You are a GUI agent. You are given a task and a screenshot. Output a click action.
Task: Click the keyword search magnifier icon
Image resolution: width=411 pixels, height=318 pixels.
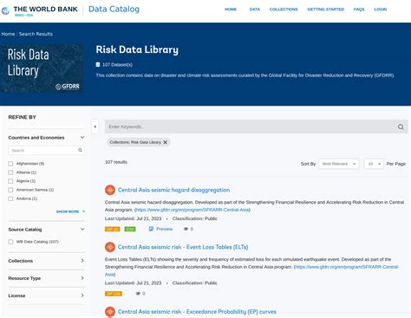[x=401, y=127]
